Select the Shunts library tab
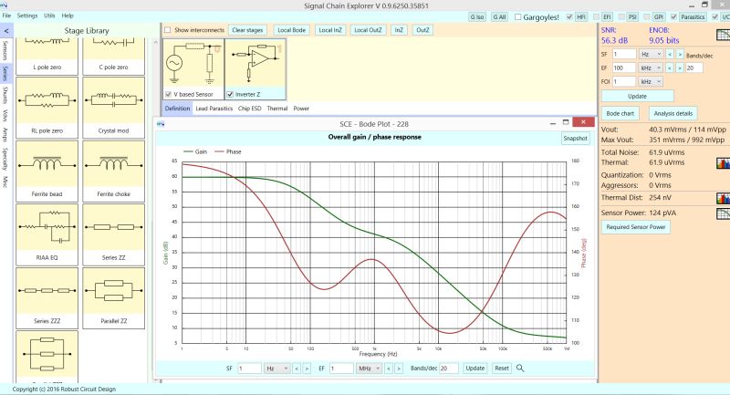Screen dimensions: 730x395 click(5, 95)
